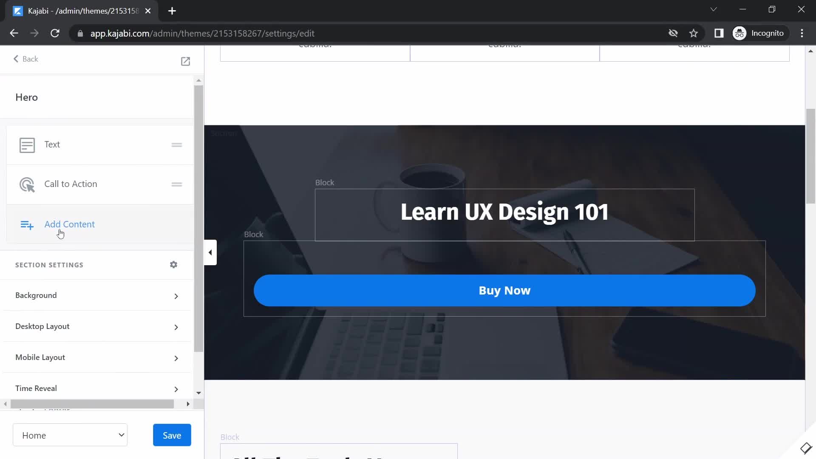Reload the page

tap(55, 33)
